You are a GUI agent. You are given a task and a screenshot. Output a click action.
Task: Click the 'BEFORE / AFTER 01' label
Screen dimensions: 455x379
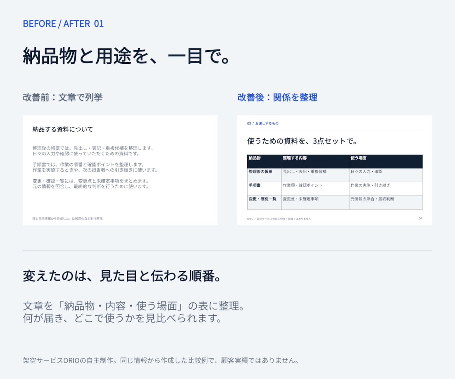point(63,23)
